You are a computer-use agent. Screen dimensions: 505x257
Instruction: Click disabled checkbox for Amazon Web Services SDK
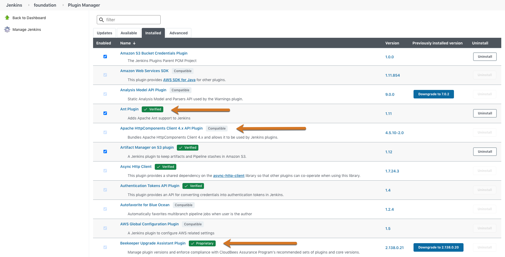coord(105,75)
